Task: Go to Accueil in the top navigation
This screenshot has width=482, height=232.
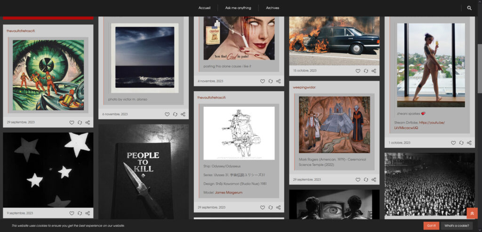Action: click(204, 8)
